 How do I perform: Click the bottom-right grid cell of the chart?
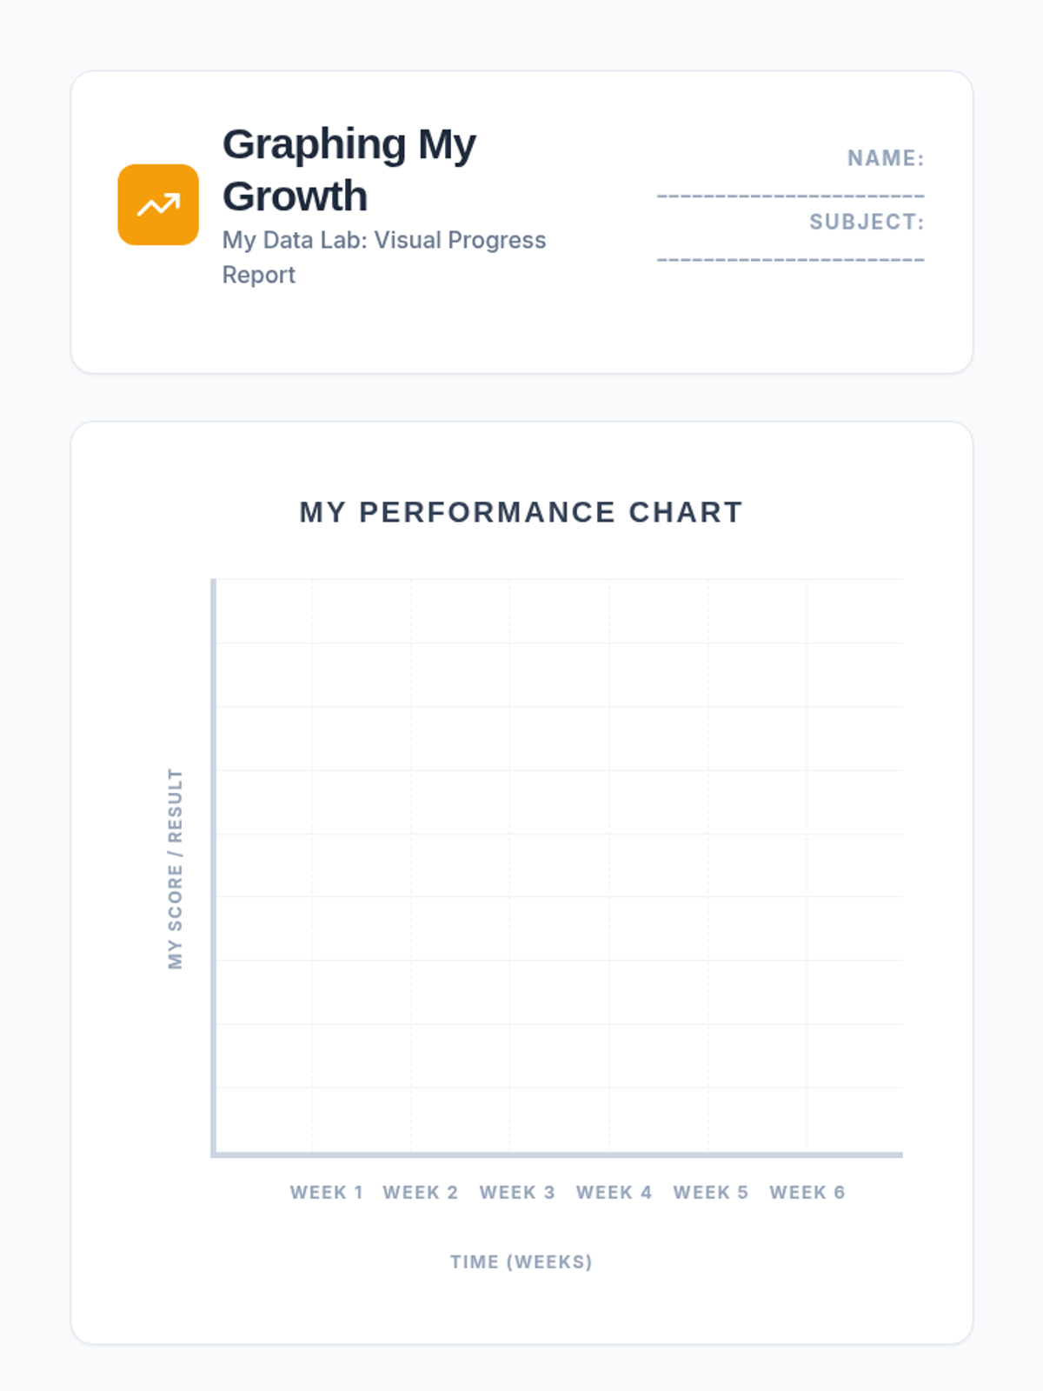(x=854, y=1120)
